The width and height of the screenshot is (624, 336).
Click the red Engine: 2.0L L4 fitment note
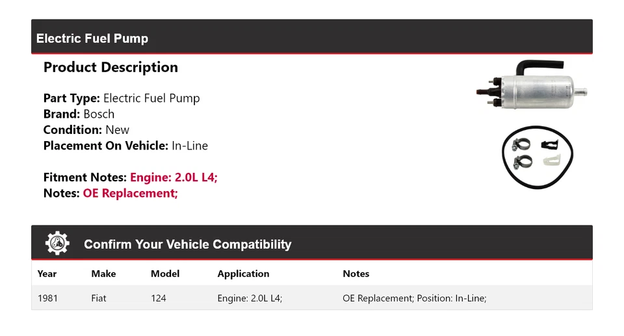click(174, 177)
